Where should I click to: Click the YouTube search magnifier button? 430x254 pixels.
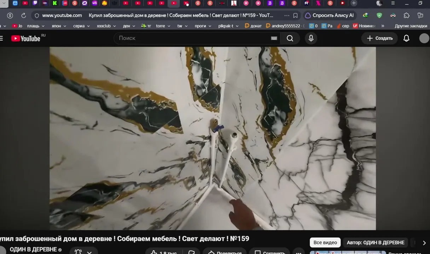pos(290,38)
